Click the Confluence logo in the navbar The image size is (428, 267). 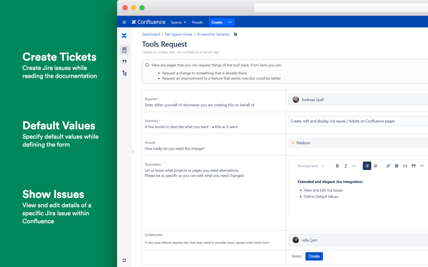click(148, 22)
